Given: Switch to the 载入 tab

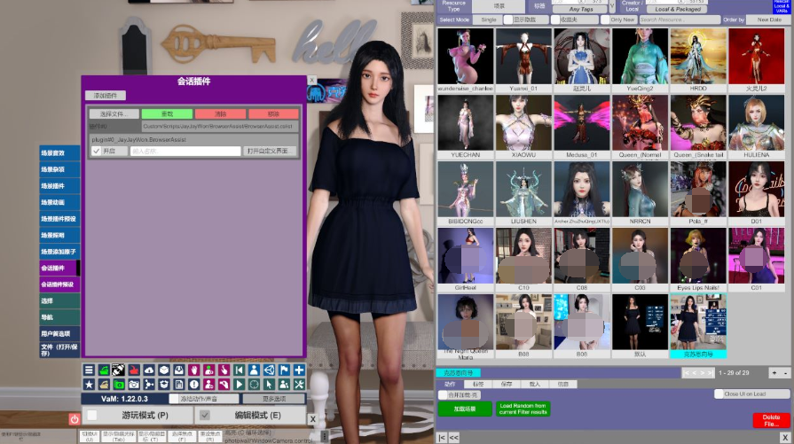Looking at the screenshot, I should click(535, 385).
